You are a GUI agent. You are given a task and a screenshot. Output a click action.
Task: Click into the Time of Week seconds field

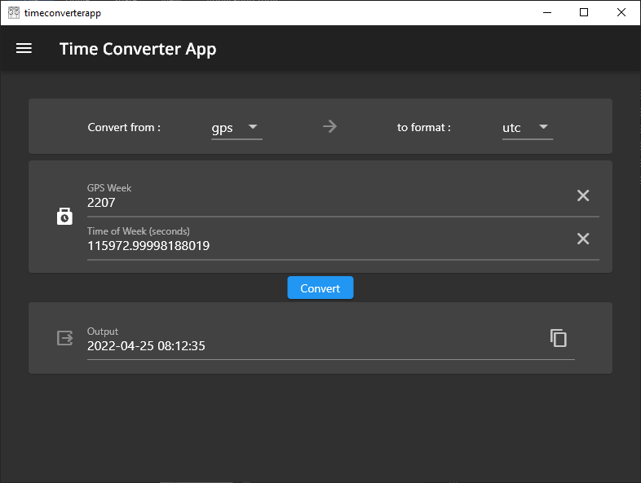click(326, 246)
